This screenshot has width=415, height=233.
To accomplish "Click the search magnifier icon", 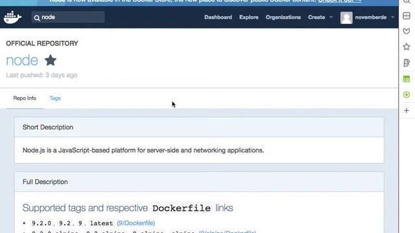I will click(x=37, y=18).
